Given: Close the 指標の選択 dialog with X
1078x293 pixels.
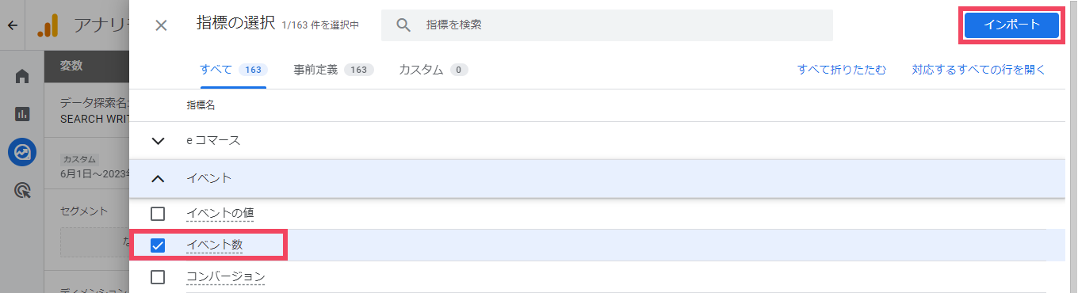Looking at the screenshot, I should [x=161, y=25].
